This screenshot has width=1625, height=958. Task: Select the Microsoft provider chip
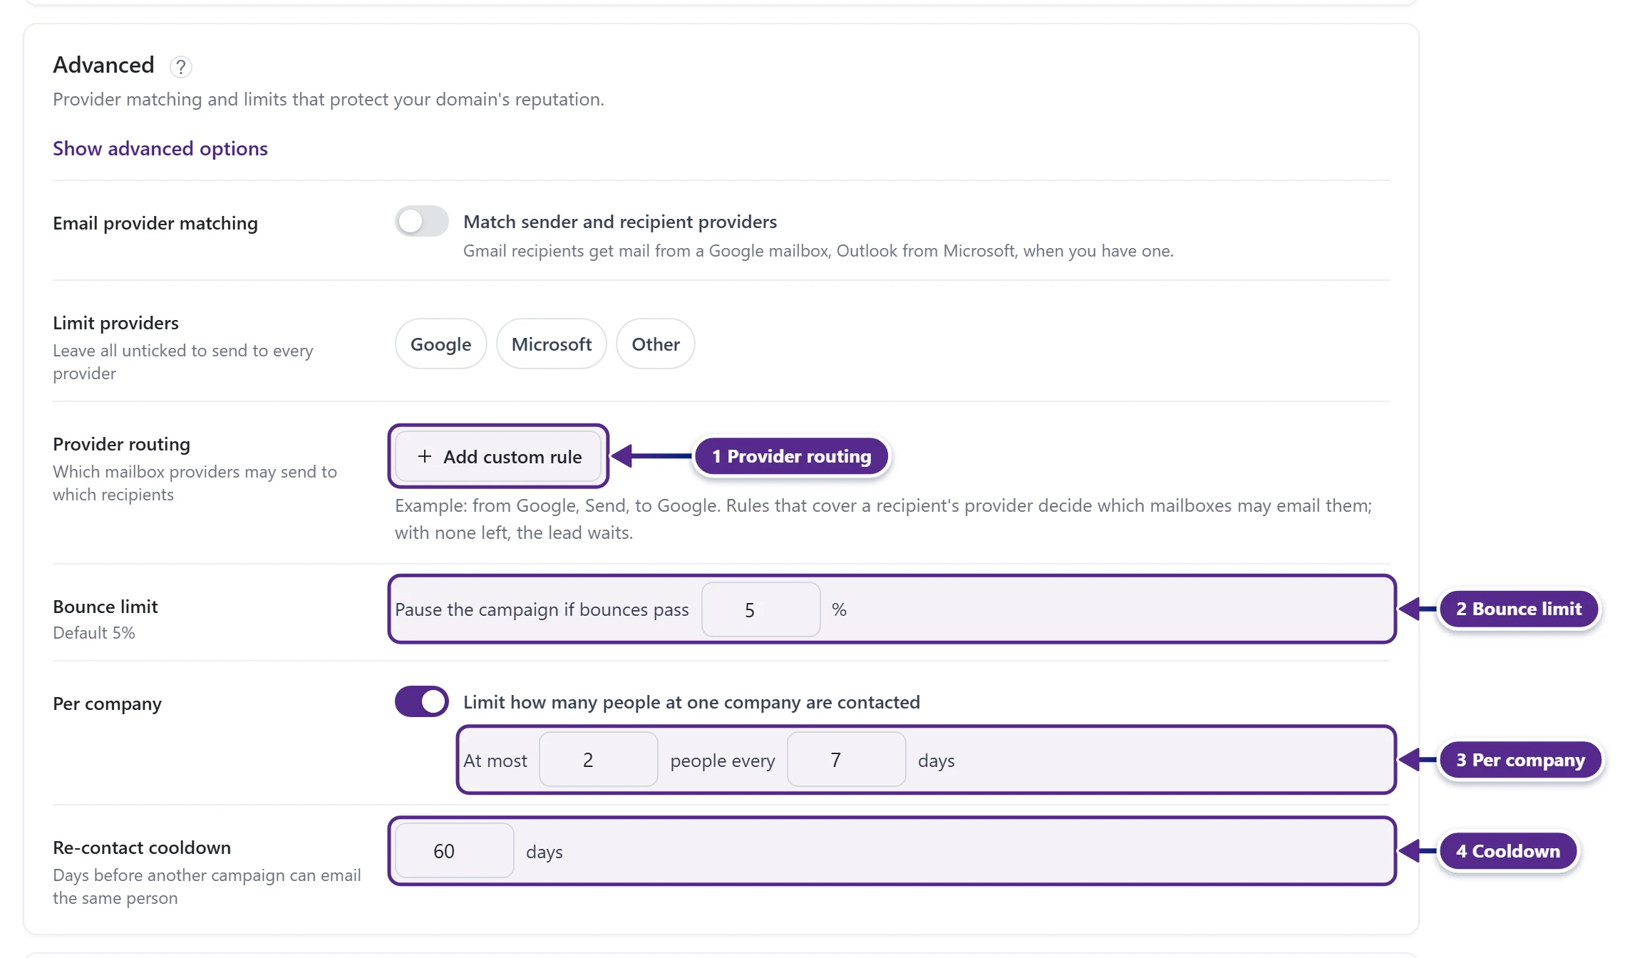click(552, 344)
